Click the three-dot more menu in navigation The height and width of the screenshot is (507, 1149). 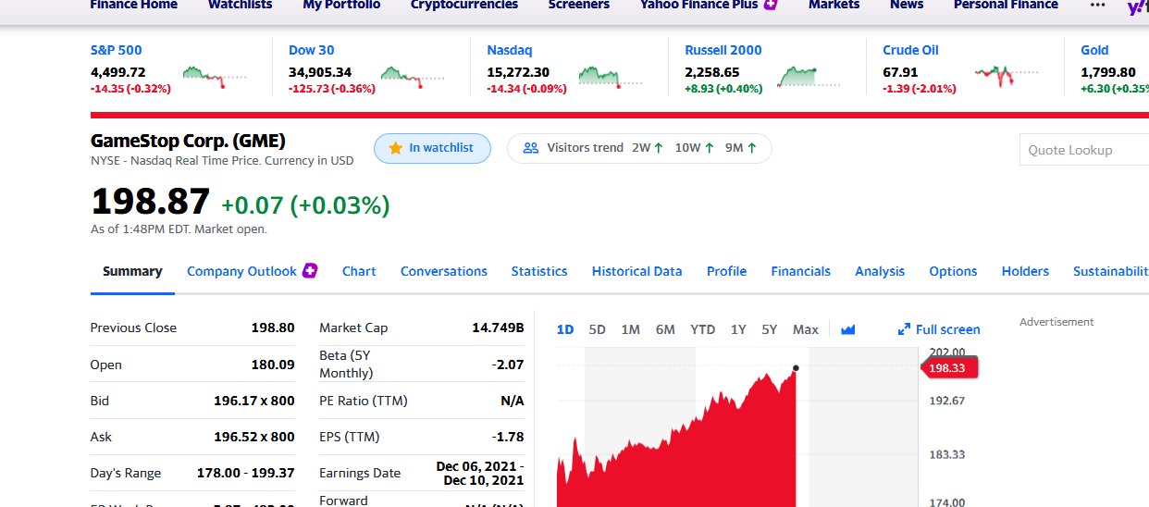[x=1098, y=5]
